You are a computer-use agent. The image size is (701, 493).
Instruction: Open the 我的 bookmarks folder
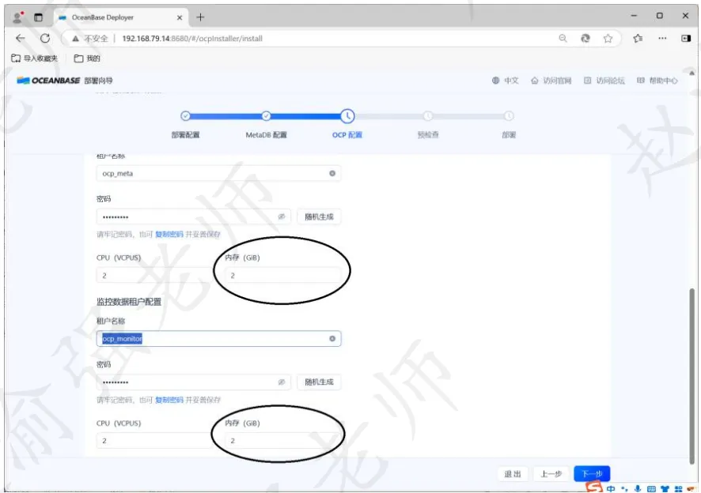pos(87,58)
